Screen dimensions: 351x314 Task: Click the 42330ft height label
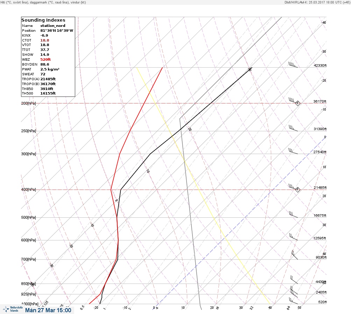[x=320, y=66]
